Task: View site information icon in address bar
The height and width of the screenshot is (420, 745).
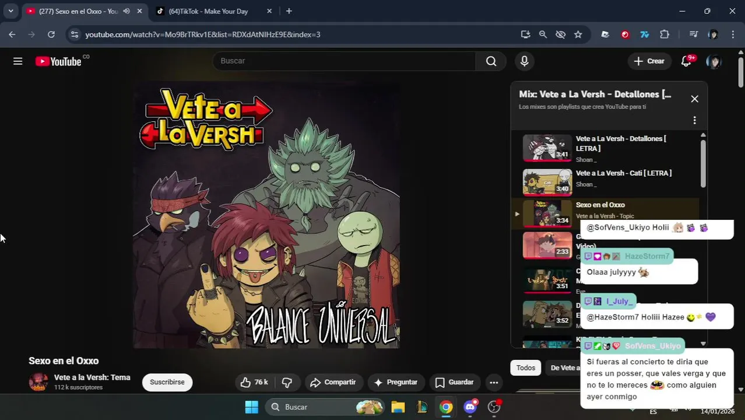Action: point(74,34)
